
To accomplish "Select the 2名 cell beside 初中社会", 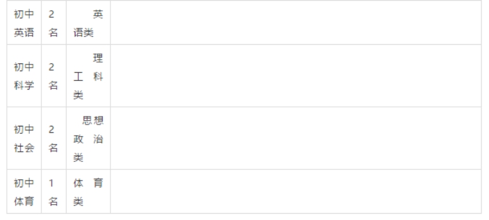I will 54,138.
